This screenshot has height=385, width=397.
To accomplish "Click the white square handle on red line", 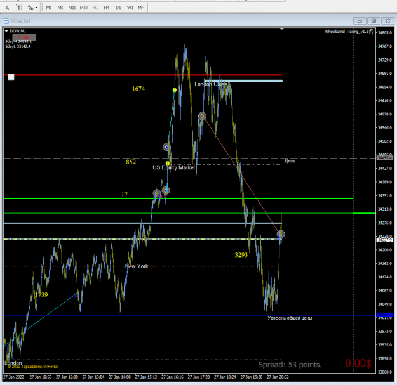I will click(11, 77).
